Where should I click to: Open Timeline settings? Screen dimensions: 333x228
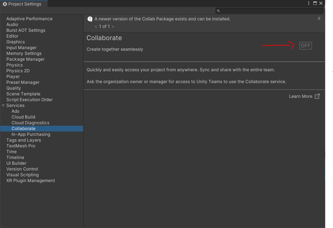click(15, 157)
